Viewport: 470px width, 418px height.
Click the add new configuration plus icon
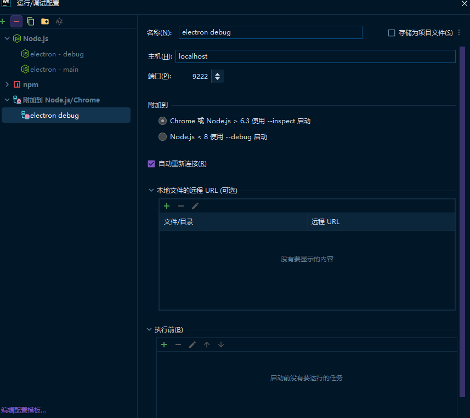coord(3,21)
